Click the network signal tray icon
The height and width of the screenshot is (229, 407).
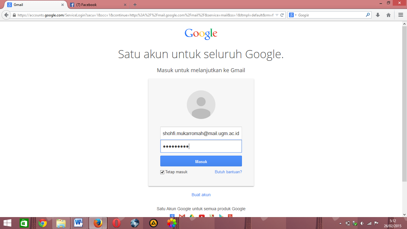369,223
